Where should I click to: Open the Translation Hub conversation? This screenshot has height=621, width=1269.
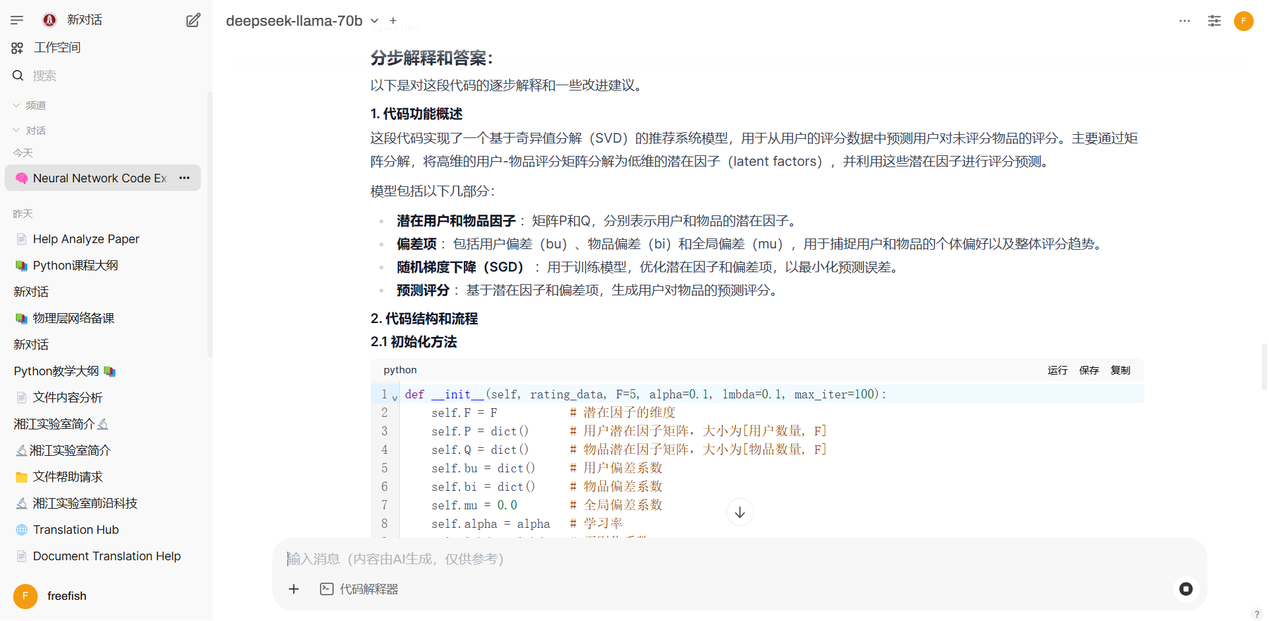tap(76, 530)
